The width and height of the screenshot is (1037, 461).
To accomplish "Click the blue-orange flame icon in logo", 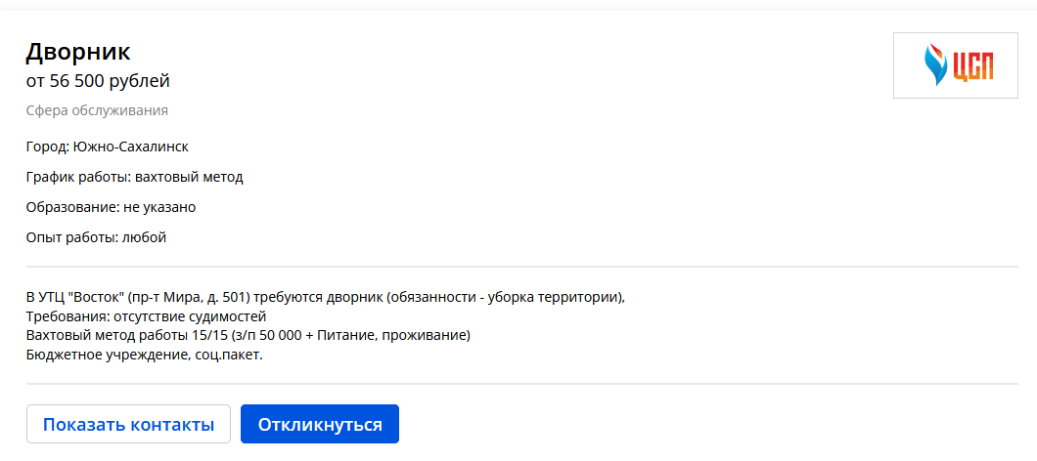I will (936, 64).
